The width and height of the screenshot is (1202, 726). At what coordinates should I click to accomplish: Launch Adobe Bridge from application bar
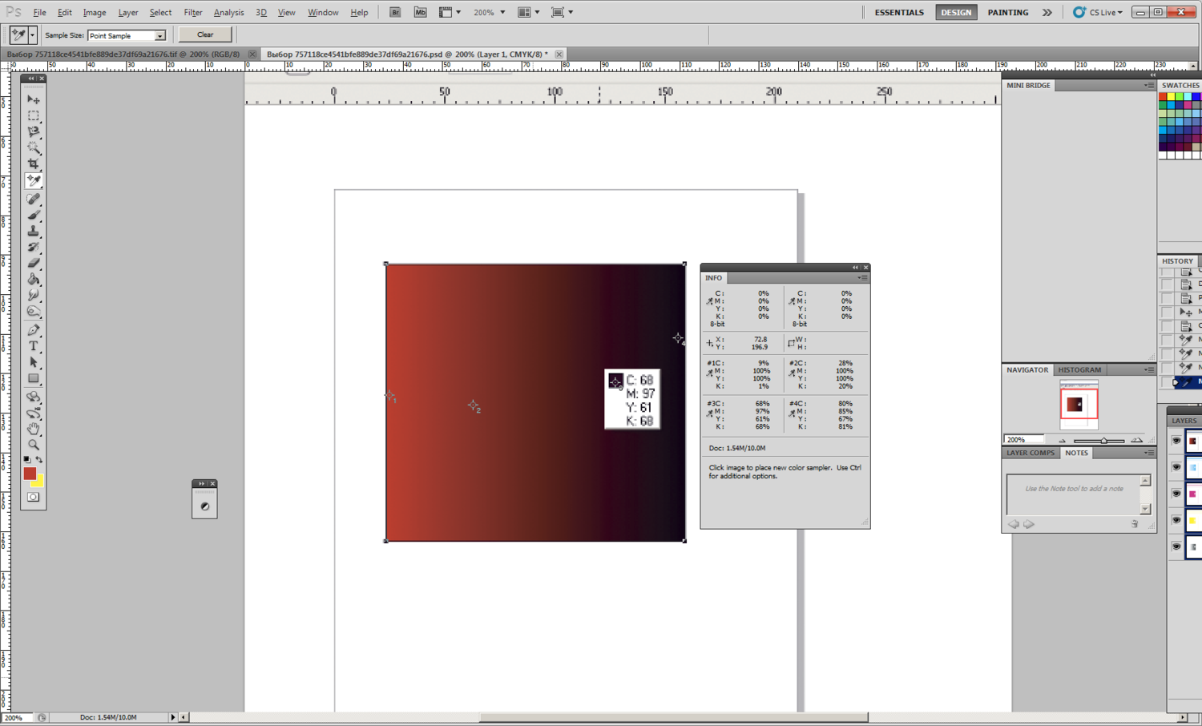pos(395,12)
